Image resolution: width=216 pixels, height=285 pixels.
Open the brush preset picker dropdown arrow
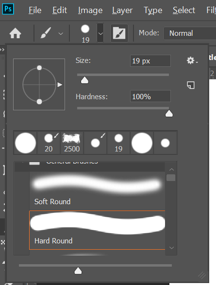100,33
